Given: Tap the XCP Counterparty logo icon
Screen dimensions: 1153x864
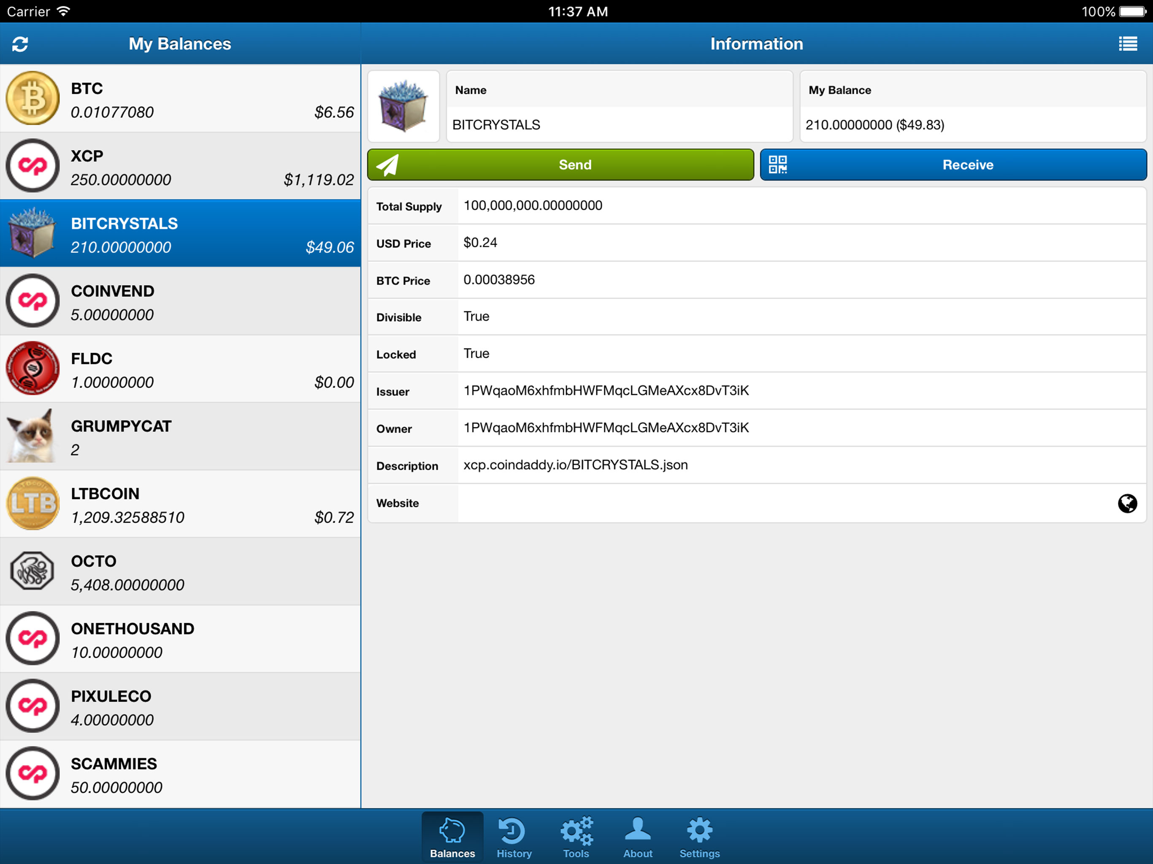Looking at the screenshot, I should pyautogui.click(x=33, y=166).
